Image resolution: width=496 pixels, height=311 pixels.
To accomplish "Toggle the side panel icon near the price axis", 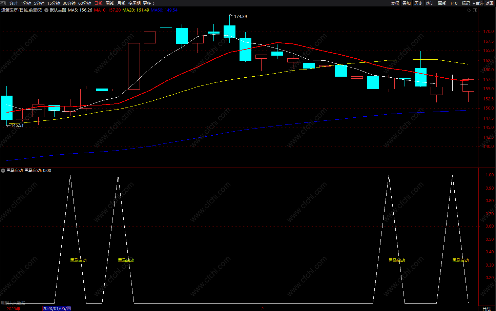I will [x=475, y=10].
